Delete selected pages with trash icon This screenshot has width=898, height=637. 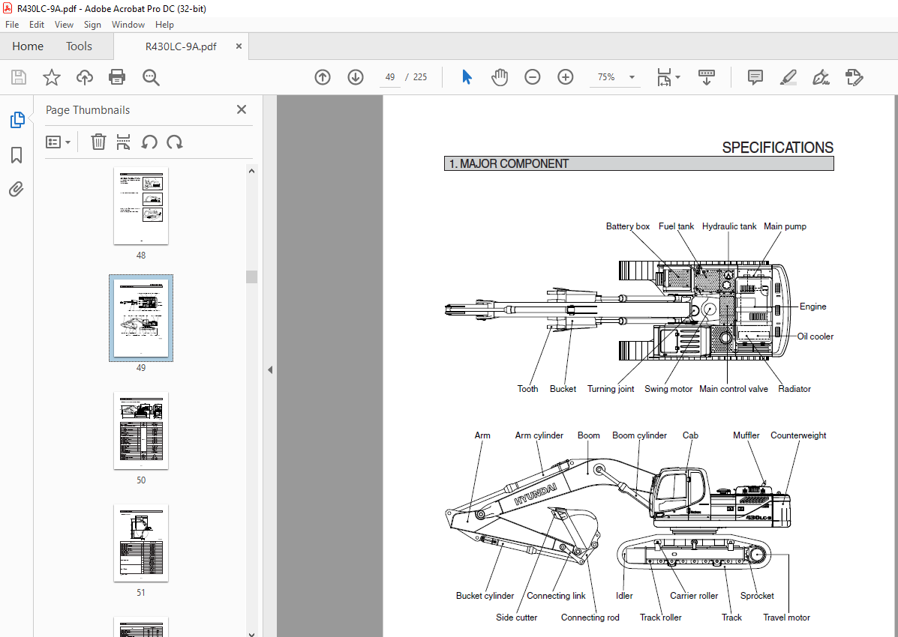pos(98,142)
